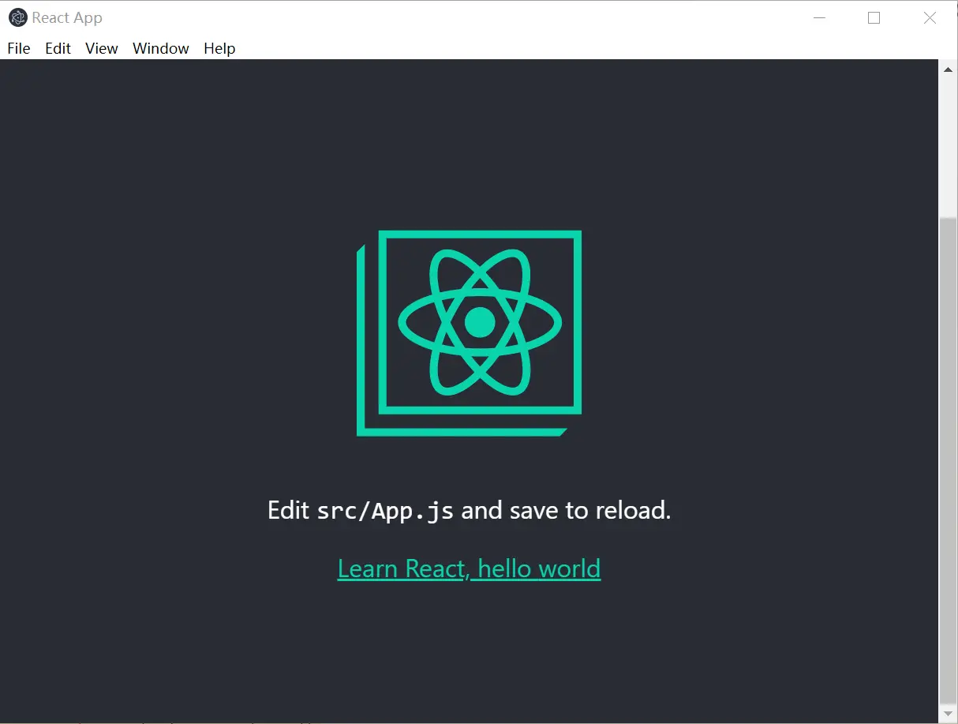Click the green React atom logo
The image size is (958, 724).
[x=470, y=332]
